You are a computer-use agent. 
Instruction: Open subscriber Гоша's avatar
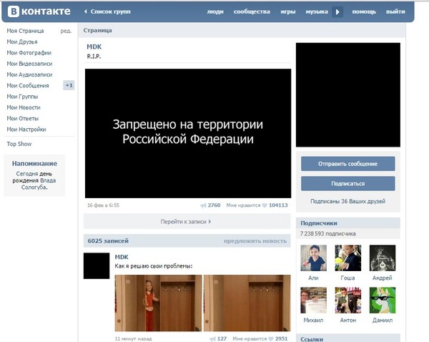pyautogui.click(x=348, y=258)
